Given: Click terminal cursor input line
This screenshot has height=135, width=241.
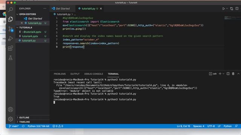Looking at the screenshot, I should [x=54, y=102].
